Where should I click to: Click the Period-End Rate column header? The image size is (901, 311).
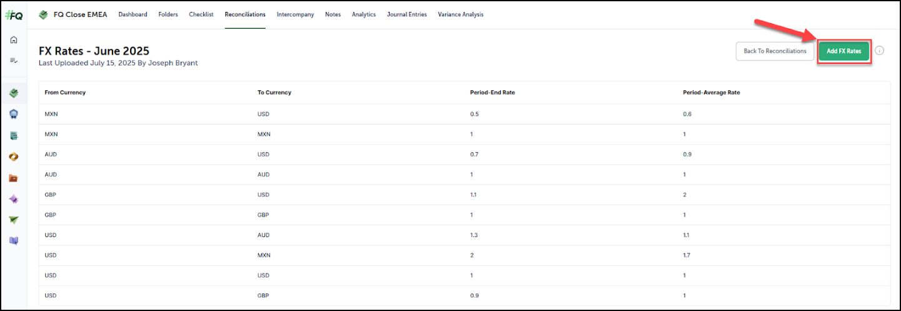(x=492, y=93)
